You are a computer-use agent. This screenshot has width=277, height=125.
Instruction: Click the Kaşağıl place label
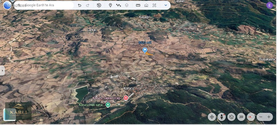(x=144, y=17)
